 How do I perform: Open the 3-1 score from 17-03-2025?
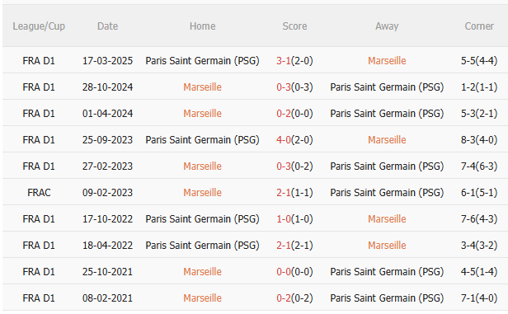coord(284,61)
